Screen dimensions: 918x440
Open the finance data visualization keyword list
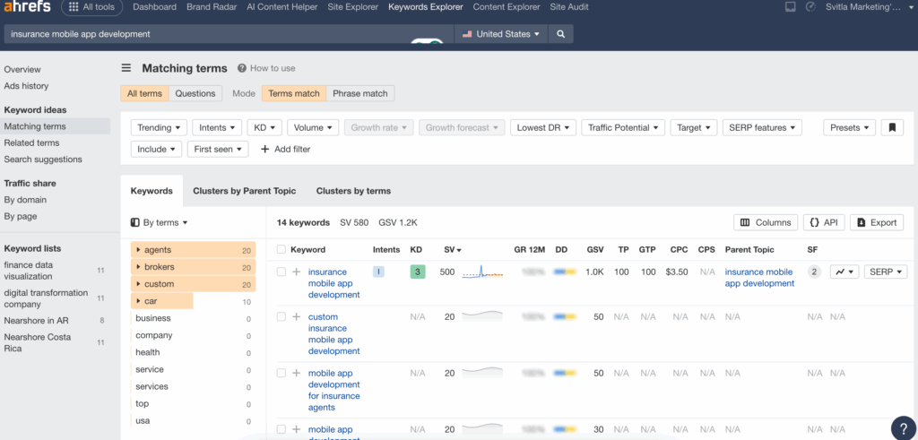click(x=29, y=271)
